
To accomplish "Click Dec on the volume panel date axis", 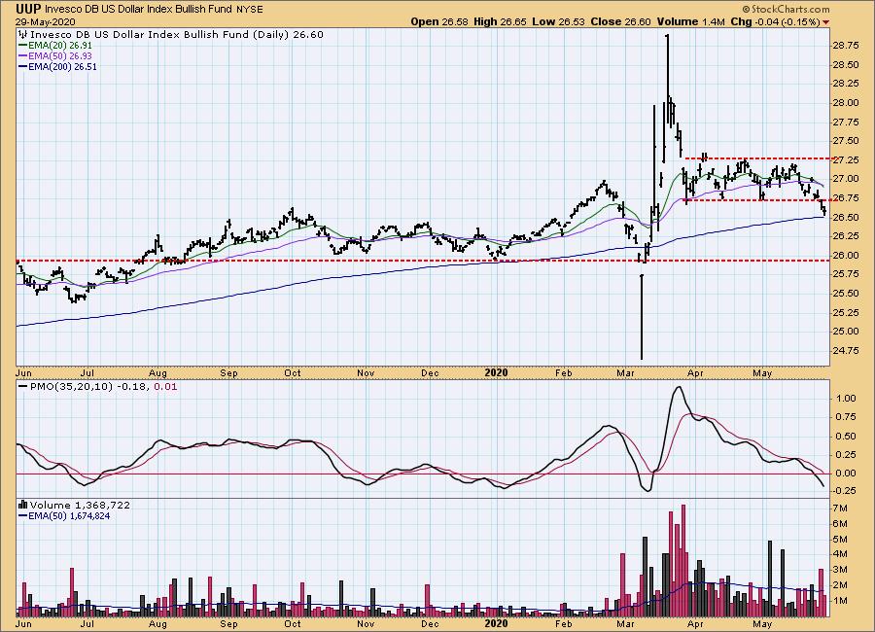I will click(x=430, y=623).
